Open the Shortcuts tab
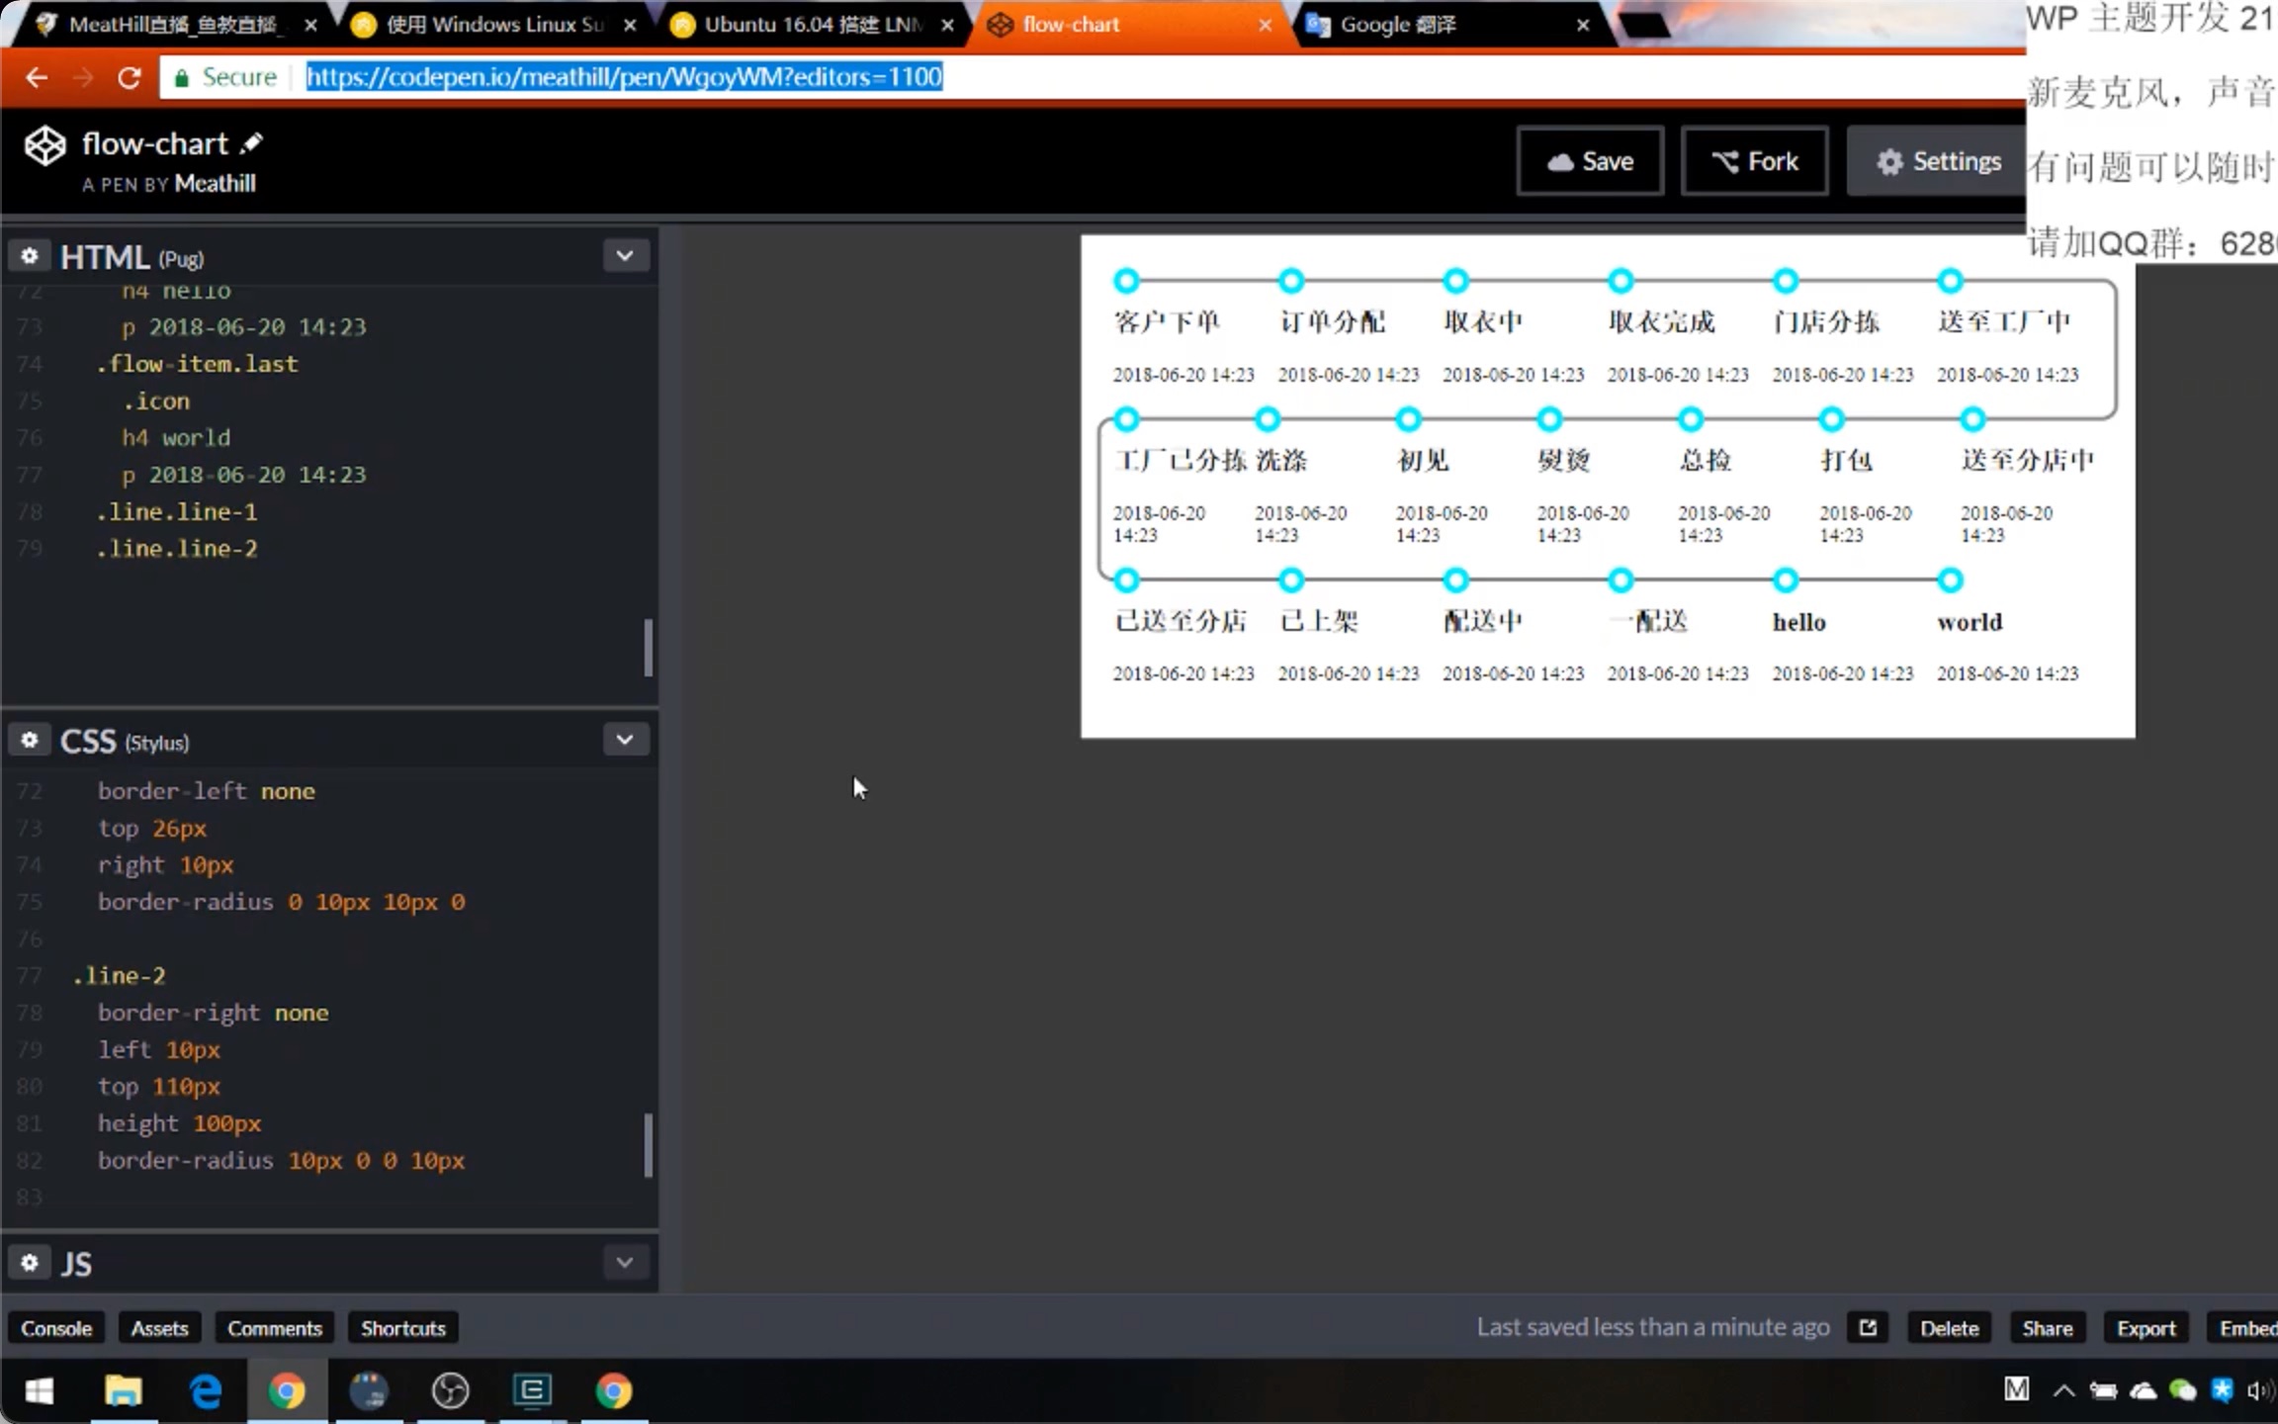Image resolution: width=2278 pixels, height=1424 pixels. (x=402, y=1327)
